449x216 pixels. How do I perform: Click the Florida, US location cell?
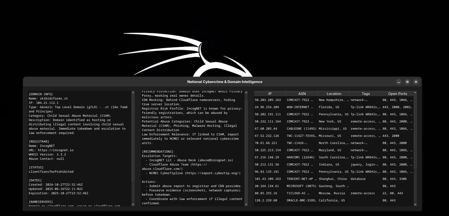[x=334, y=107]
